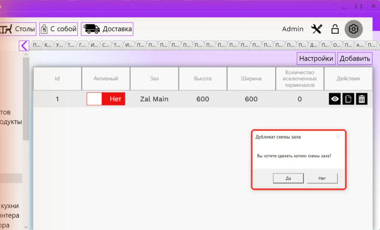The height and width of the screenshot is (230, 380).
Task: Click the Высота column header
Action: (203, 78)
